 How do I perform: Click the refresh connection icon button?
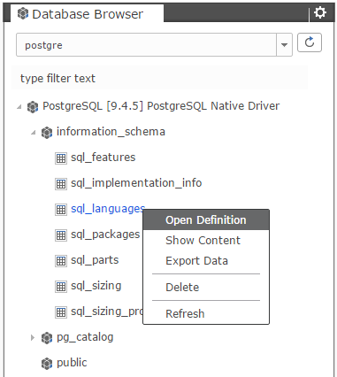310,42
